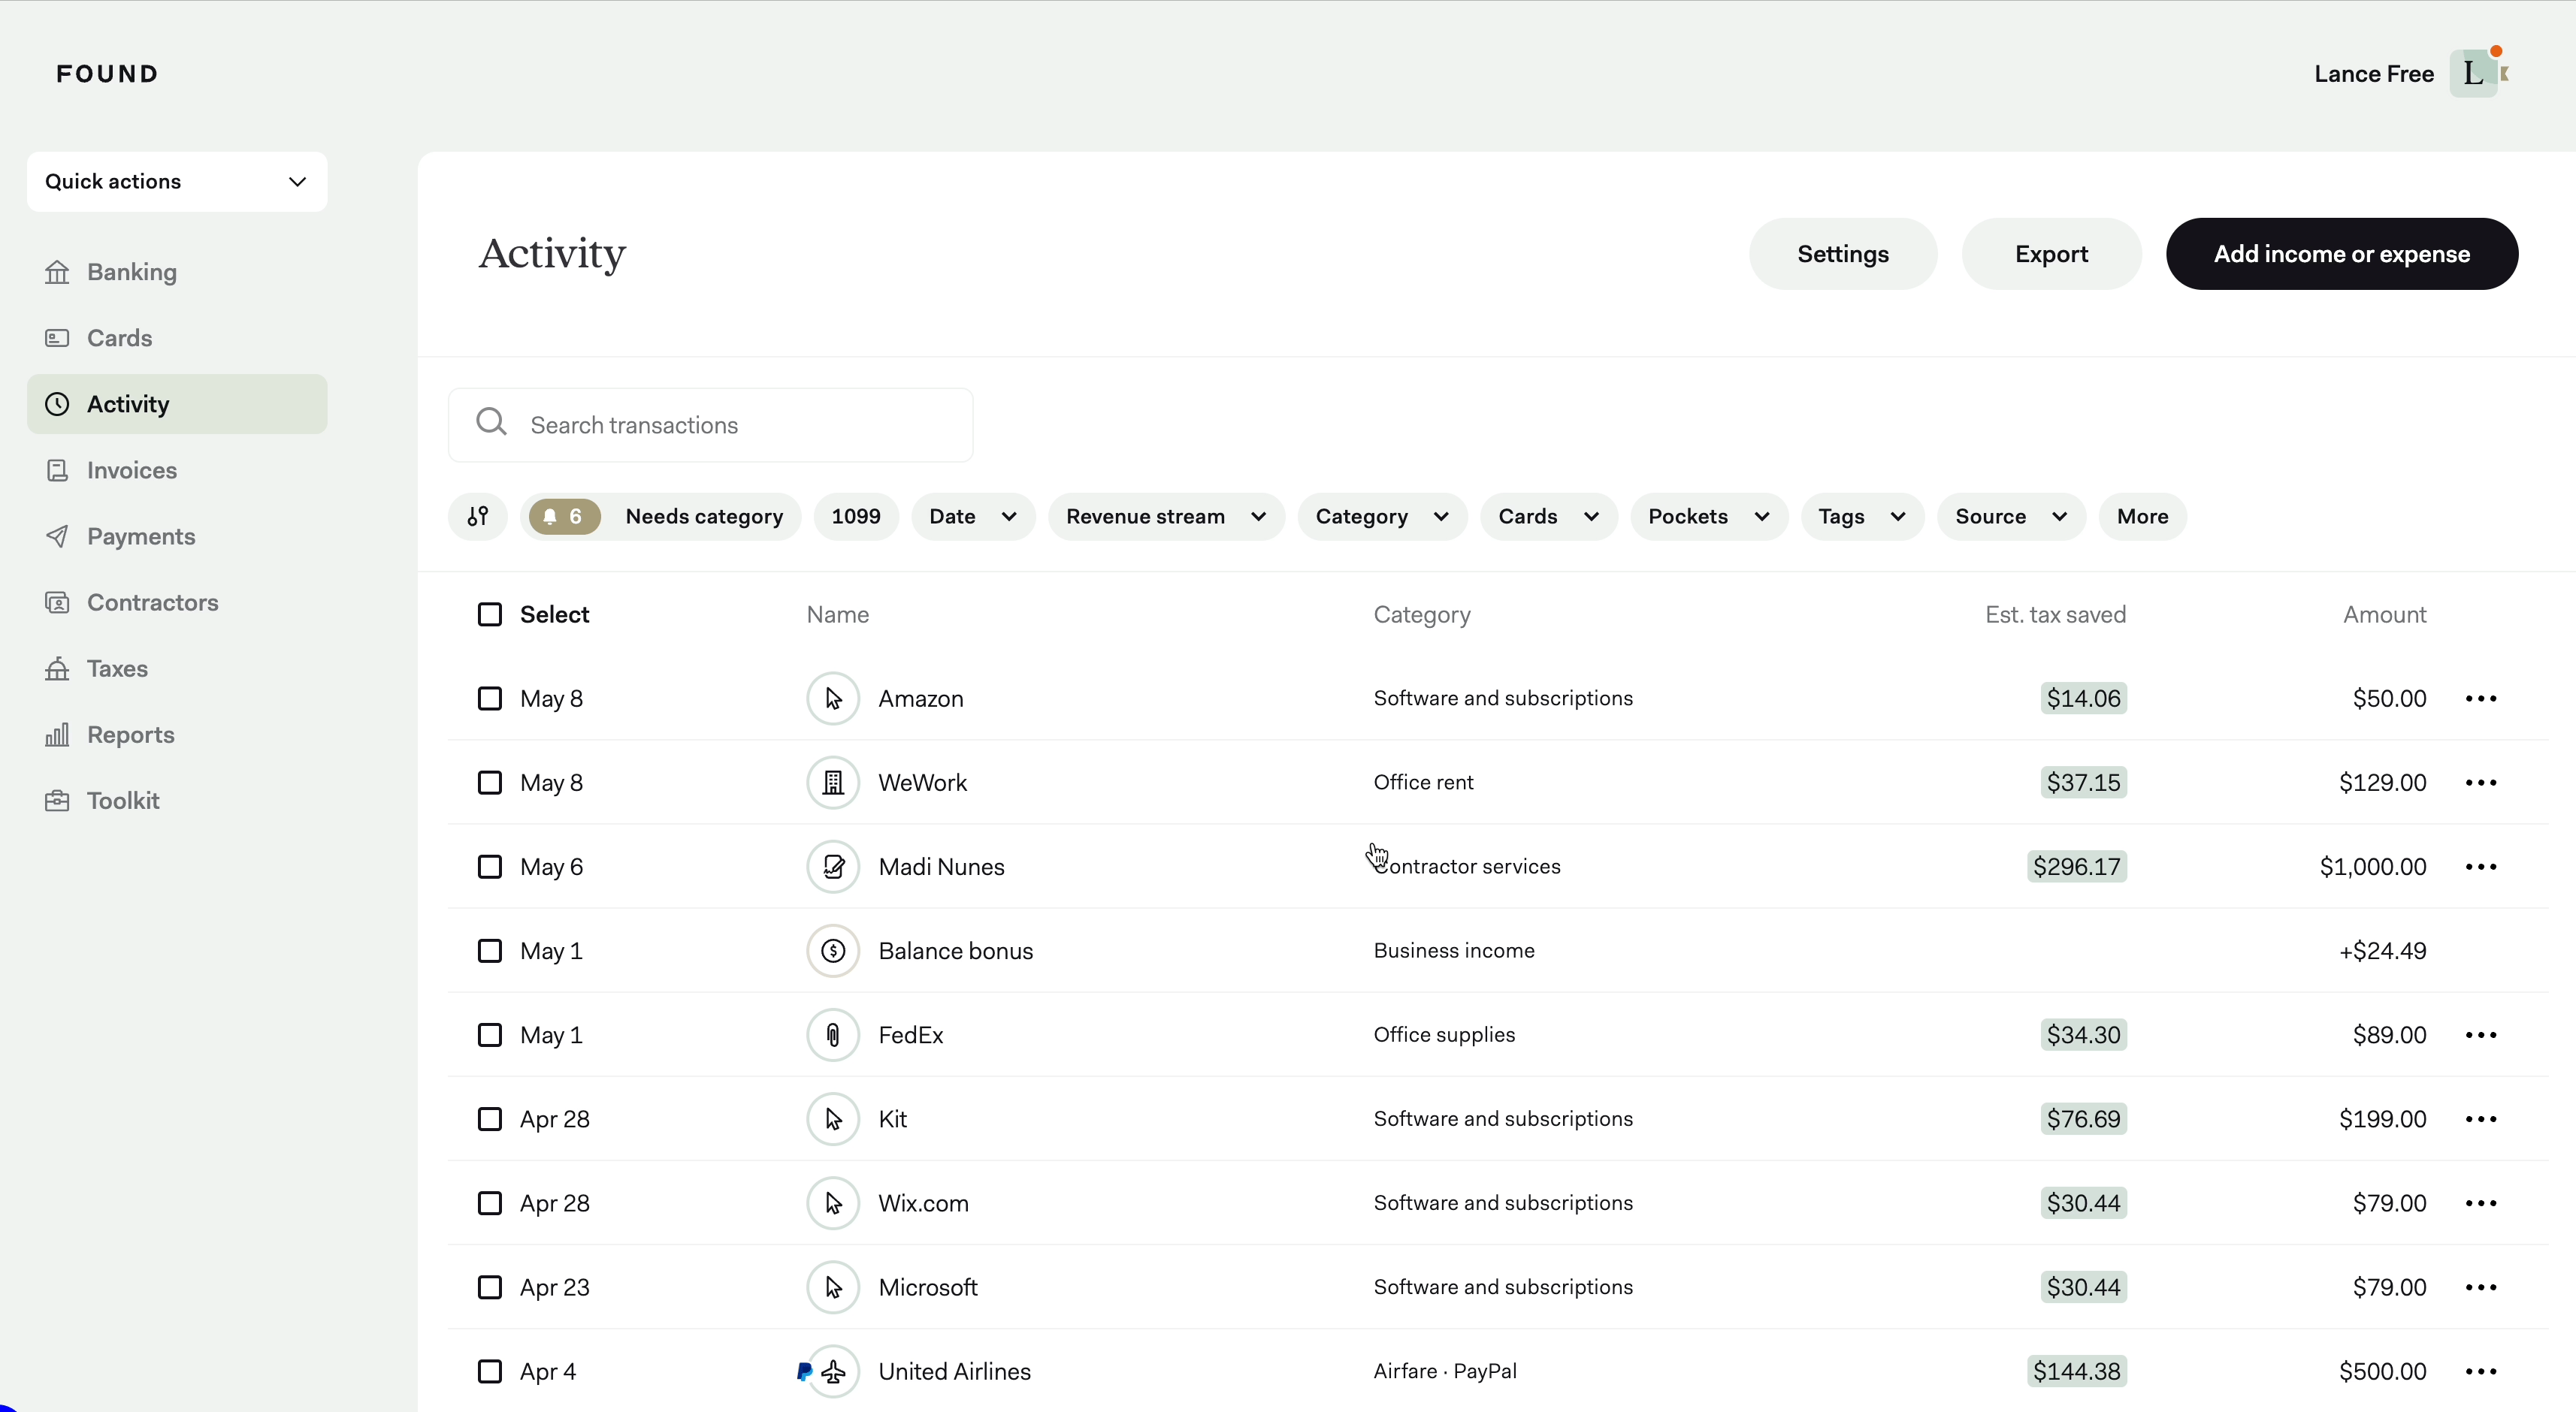Screen dimensions: 2576x1412
Task: Open the Category filter dropdown
Action: (1381, 517)
